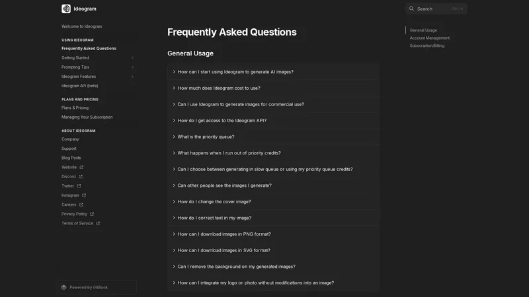Click the Search input field
Image resolution: width=529 pixels, height=297 pixels.
coord(436,9)
